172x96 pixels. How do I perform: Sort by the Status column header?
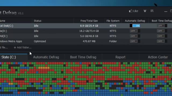[38, 21]
